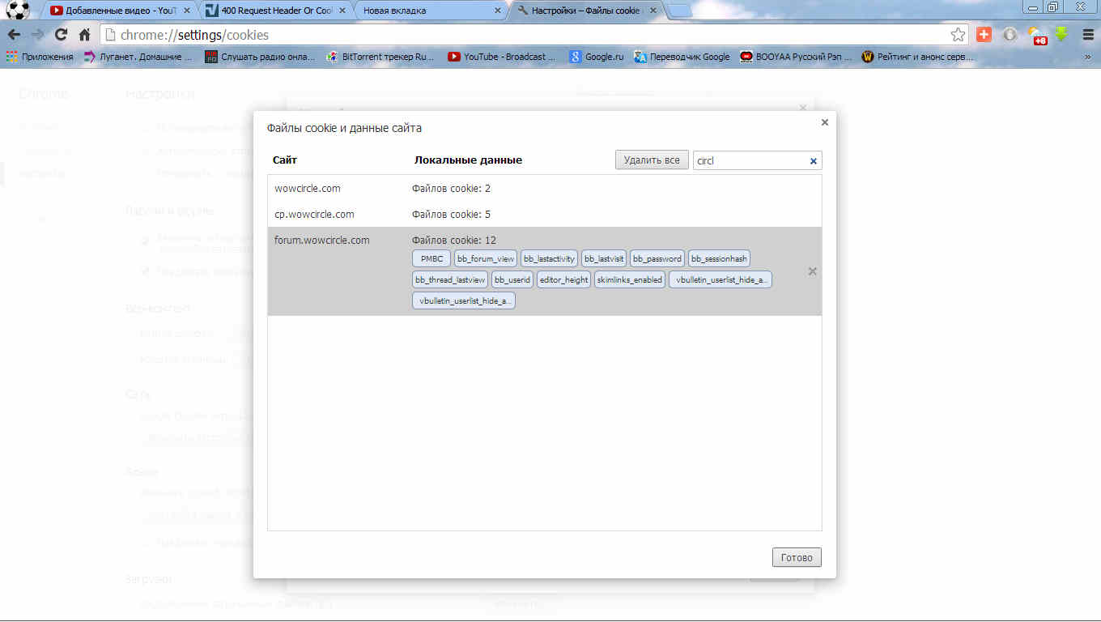Click the green download arrow extension
Viewport: 1101px width, 622px height.
tap(1061, 35)
